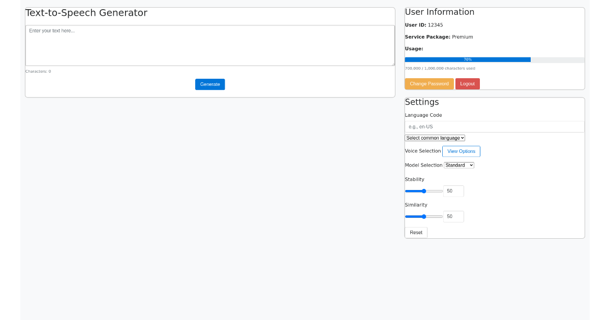Click the Generate button
This screenshot has width=610, height=320.
pos(210,84)
